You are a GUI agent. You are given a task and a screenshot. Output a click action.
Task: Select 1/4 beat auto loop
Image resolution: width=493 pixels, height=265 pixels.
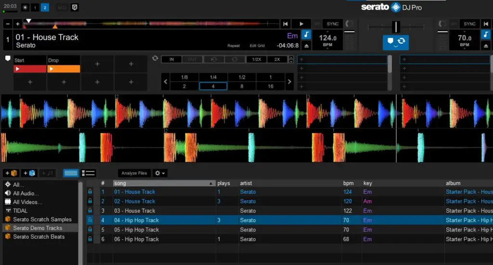(213, 77)
